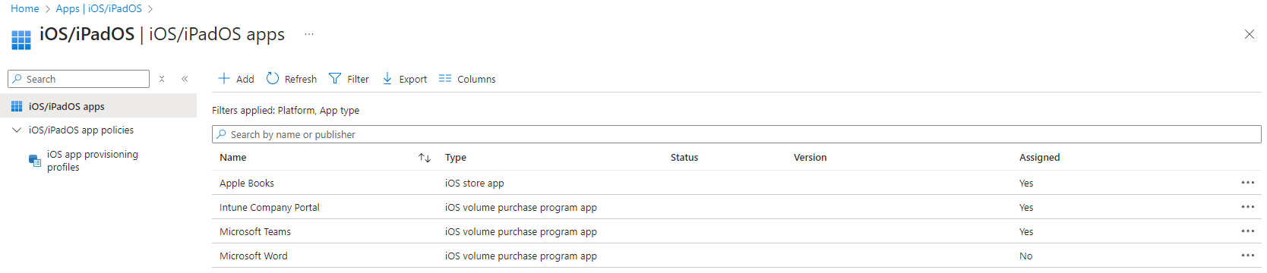This screenshot has height=273, width=1267.
Task: Go to the Apps | iOS/iPadOS breadcrumb
Action: (99, 8)
